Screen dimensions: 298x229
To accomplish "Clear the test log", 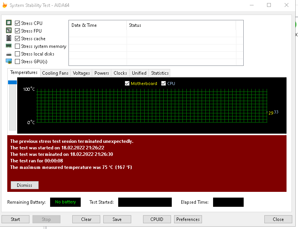I will (x=86, y=219).
